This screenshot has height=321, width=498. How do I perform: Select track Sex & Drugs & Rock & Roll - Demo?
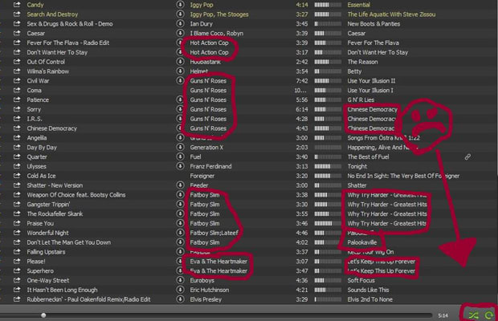point(70,24)
